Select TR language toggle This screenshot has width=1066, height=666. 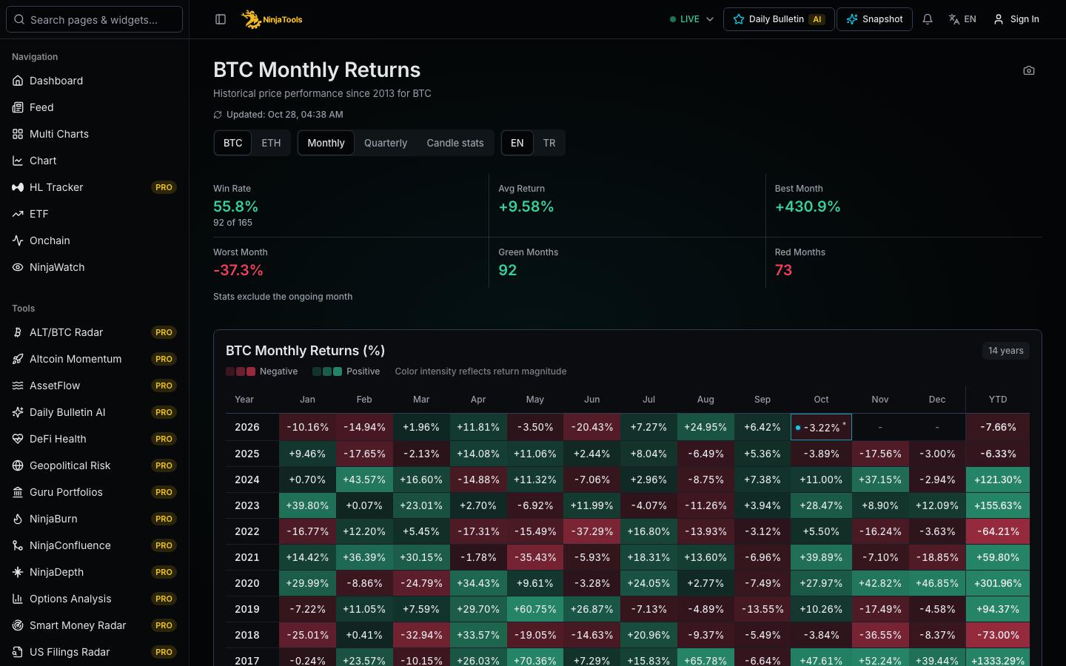pyautogui.click(x=549, y=143)
